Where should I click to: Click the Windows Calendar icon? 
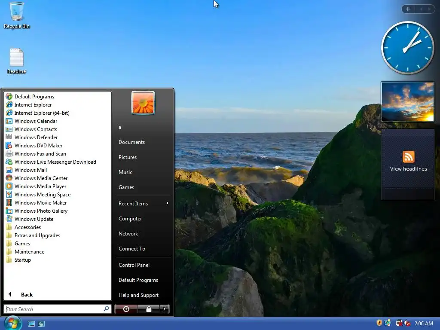[x=9, y=121]
